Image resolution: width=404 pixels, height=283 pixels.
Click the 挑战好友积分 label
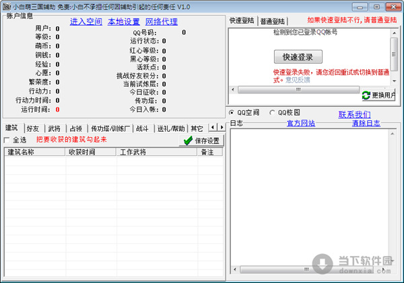[x=137, y=76]
